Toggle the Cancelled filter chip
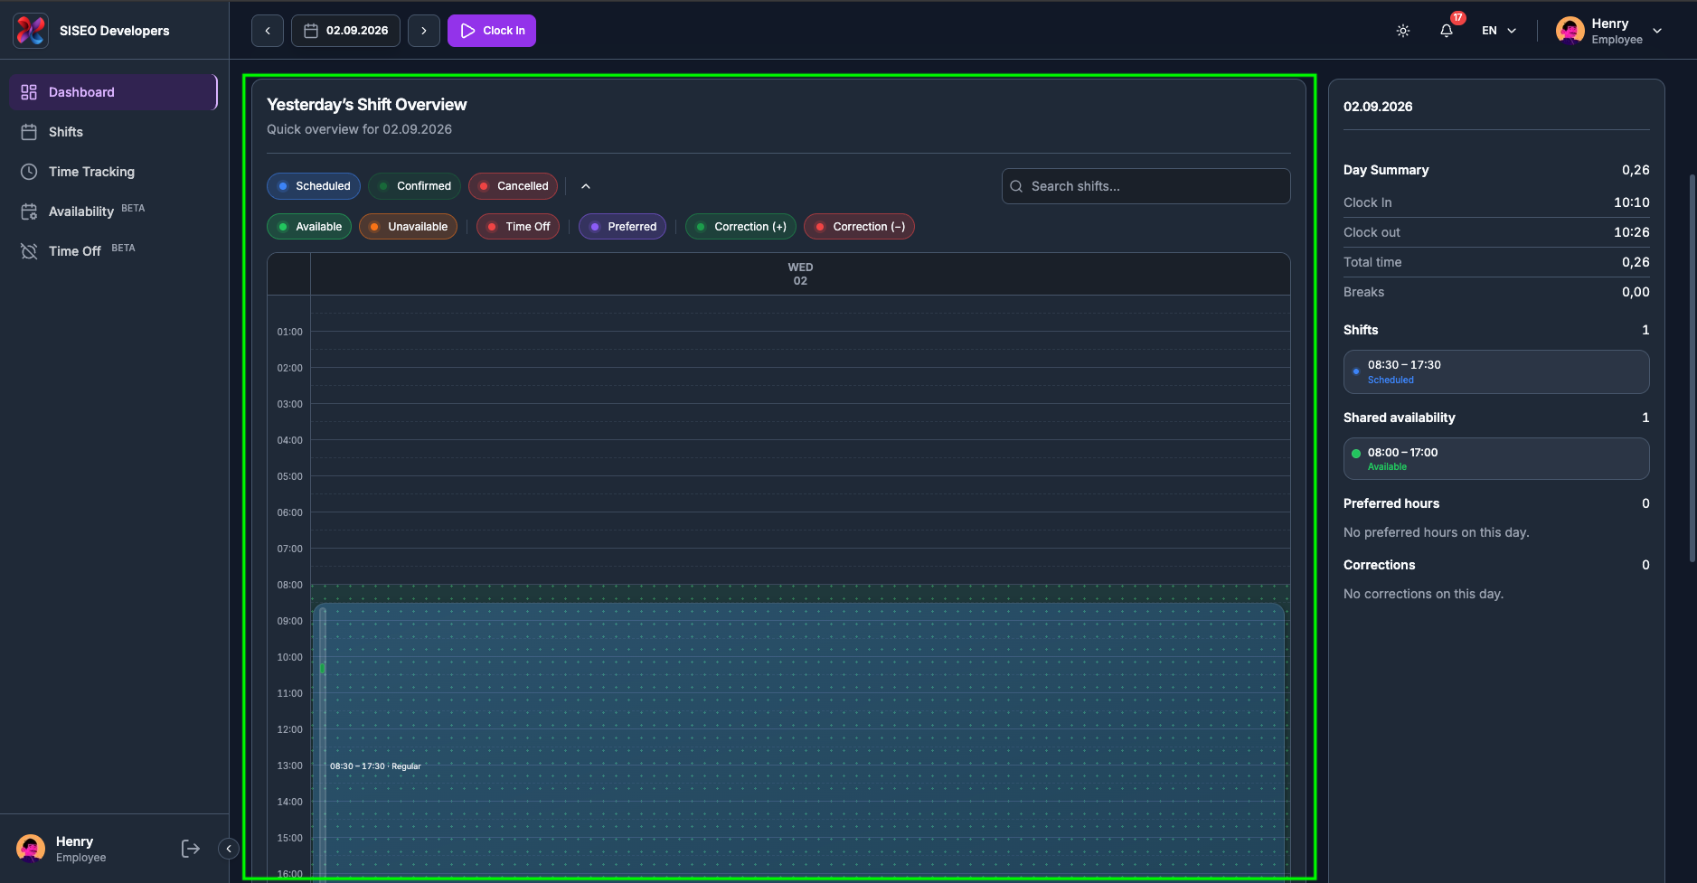 point(514,186)
